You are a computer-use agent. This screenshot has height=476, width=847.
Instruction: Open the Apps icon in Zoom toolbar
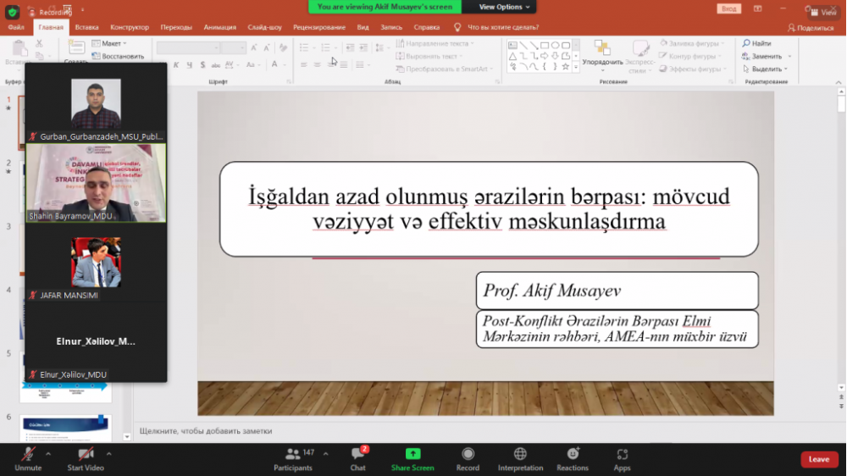pos(623,454)
